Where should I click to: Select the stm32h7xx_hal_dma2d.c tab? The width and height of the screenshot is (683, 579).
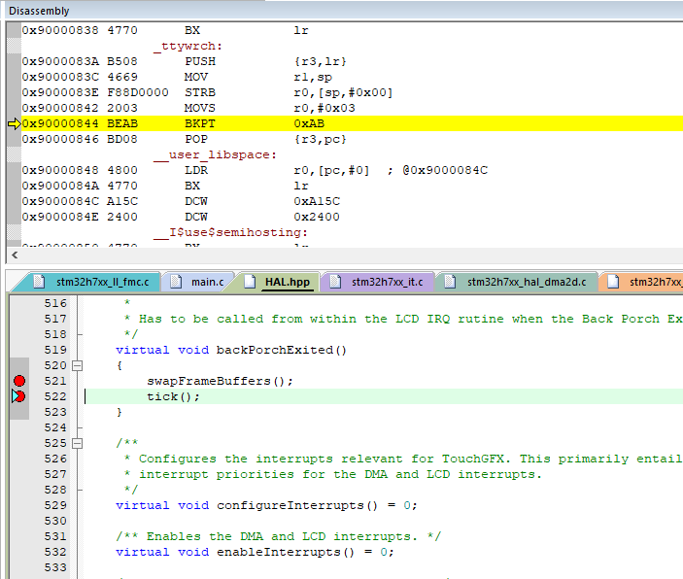click(526, 282)
